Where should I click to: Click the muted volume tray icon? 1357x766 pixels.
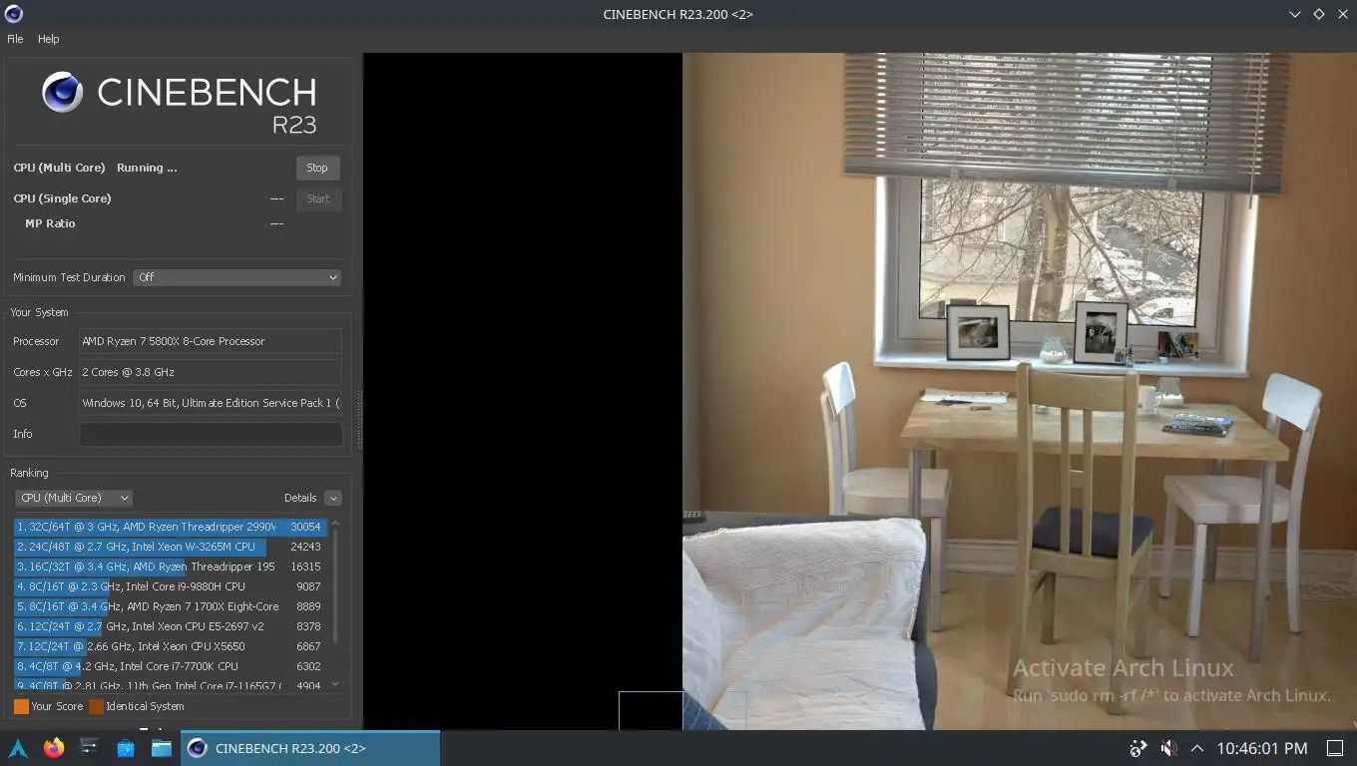[1168, 748]
